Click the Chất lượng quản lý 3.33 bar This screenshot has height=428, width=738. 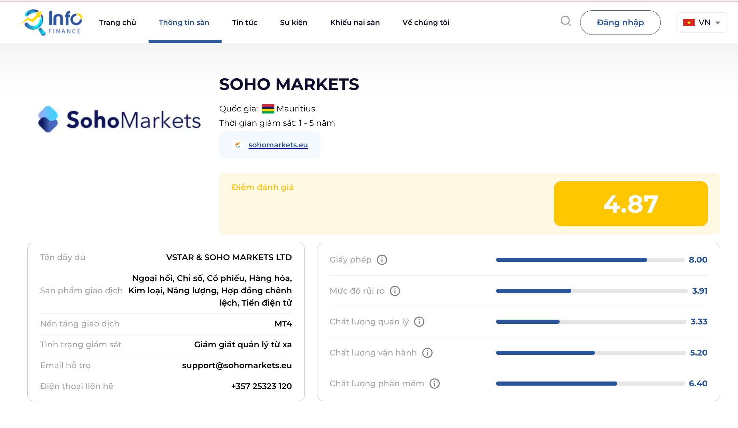click(591, 322)
